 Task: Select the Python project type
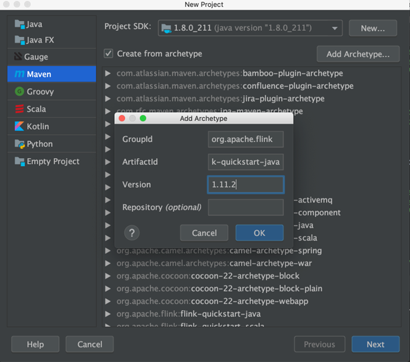52,144
